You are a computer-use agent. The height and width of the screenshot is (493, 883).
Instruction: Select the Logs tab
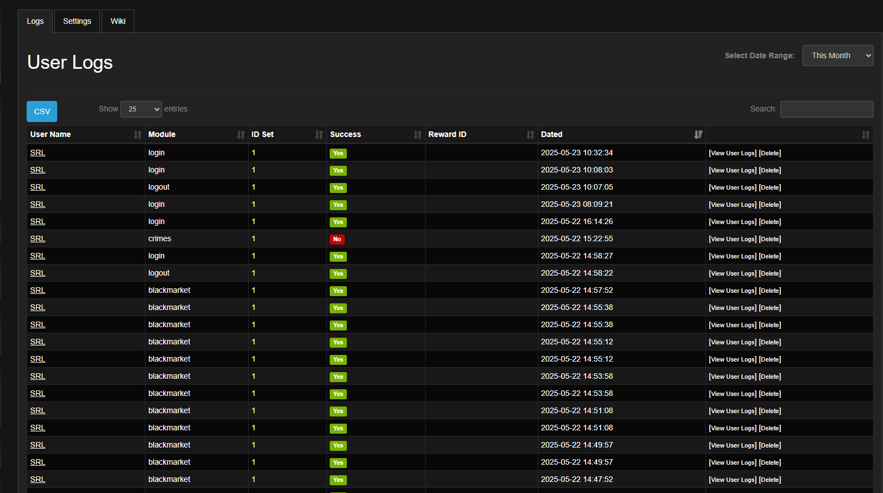(x=35, y=21)
